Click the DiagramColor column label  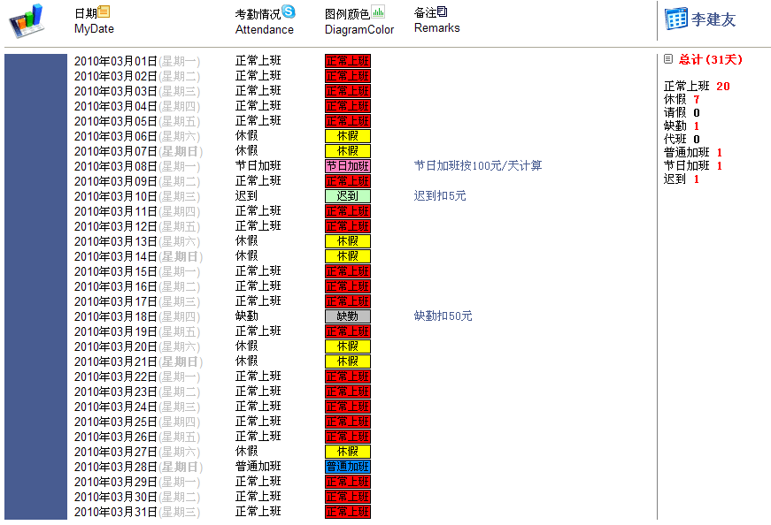pyautogui.click(x=359, y=29)
